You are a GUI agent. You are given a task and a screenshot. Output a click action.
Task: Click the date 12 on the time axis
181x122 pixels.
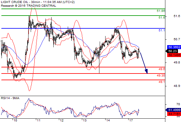pos(62,120)
